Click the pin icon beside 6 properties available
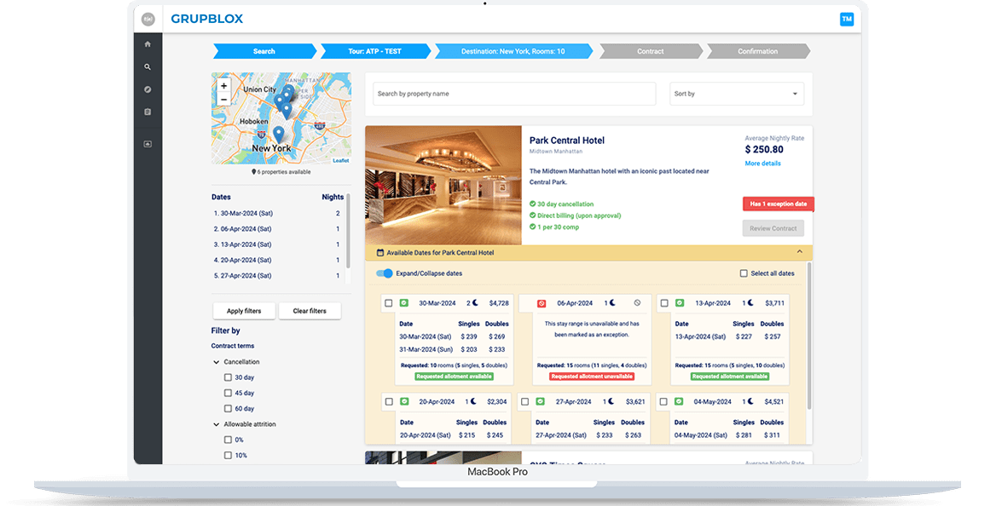The width and height of the screenshot is (1002, 506). pos(253,172)
